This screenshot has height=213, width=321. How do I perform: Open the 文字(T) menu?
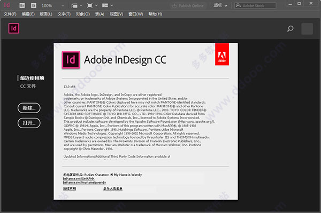[64, 14]
